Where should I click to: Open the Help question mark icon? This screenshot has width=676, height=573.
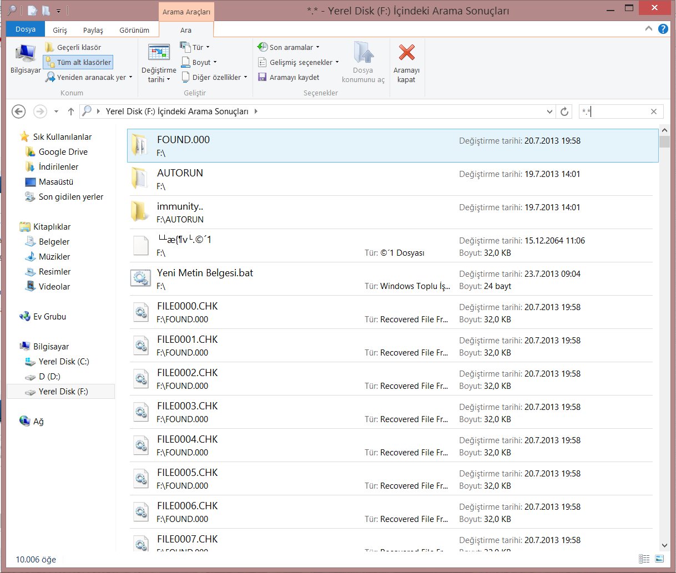663,29
